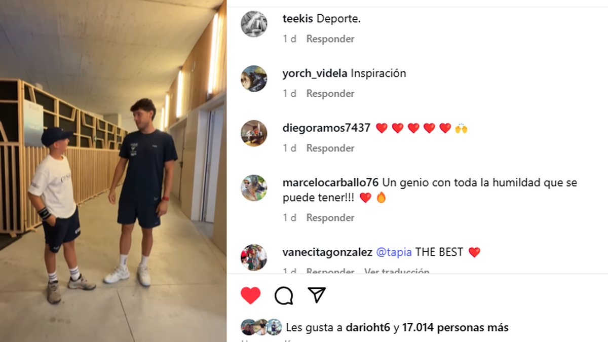This screenshot has height=342, width=608.
Task: Reply to teekis comment
Action: click(x=330, y=39)
